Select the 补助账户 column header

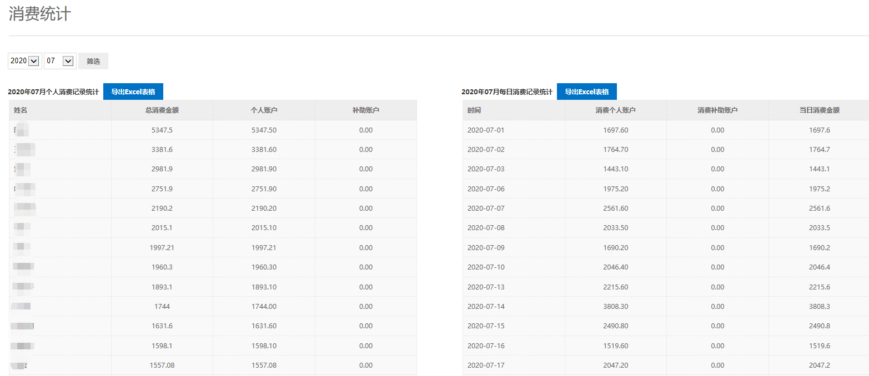click(365, 110)
